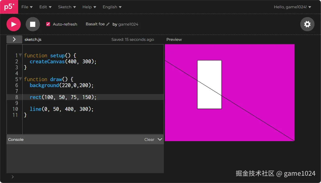
Task: Click line number 10 in the gutter
Action: coord(15,109)
